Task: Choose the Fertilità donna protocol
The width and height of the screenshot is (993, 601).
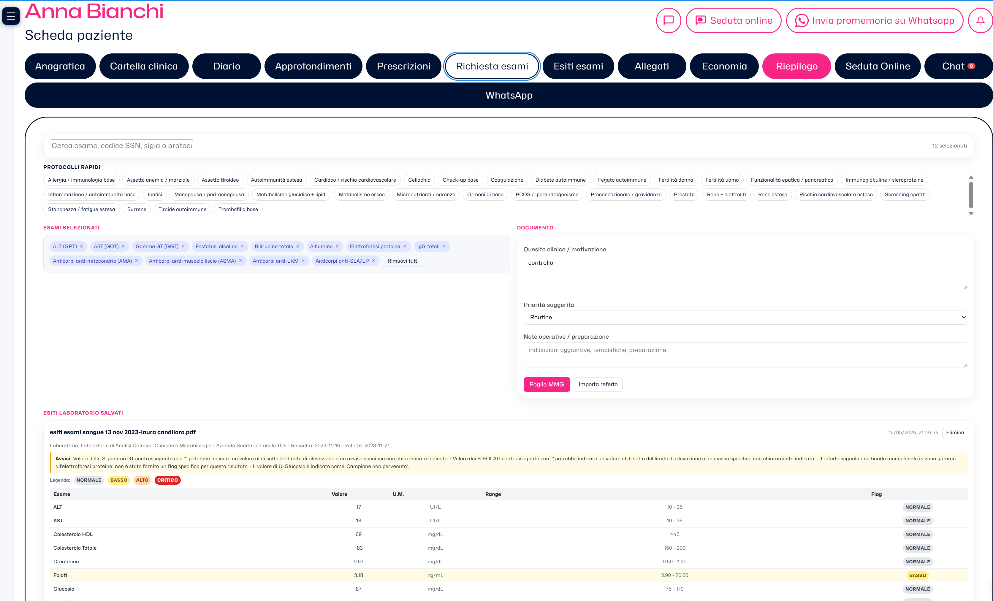Action: [x=676, y=180]
